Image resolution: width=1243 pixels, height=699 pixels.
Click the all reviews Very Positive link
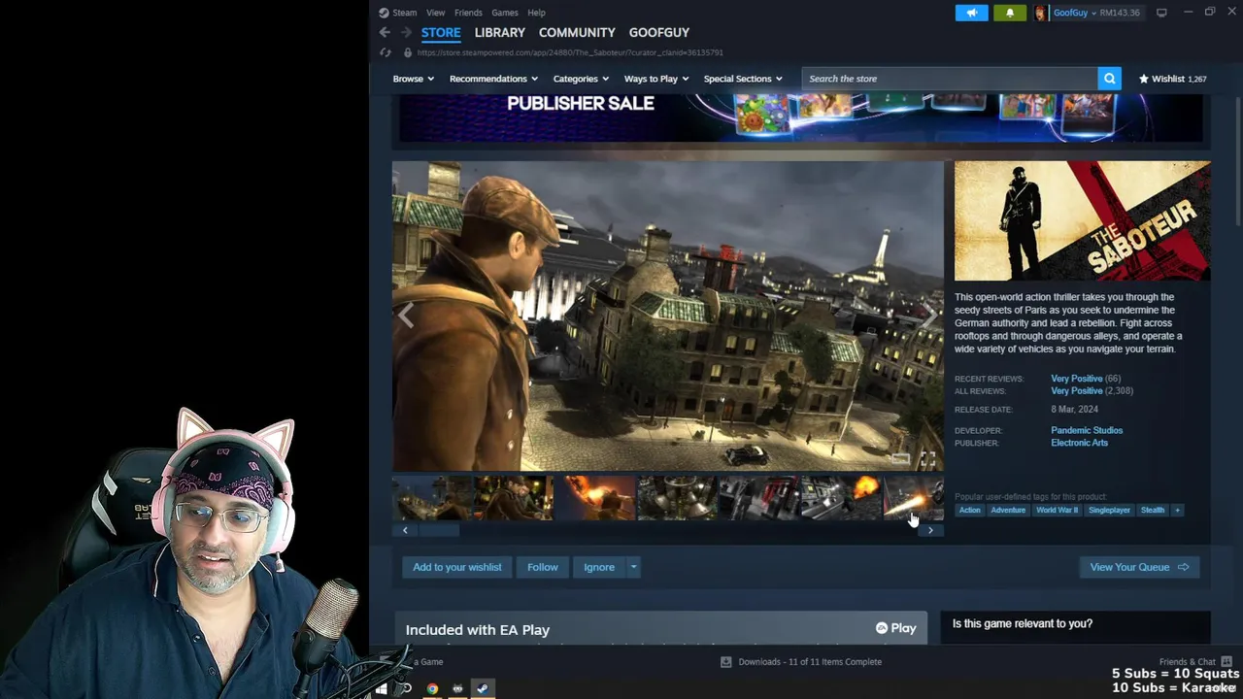1077,391
